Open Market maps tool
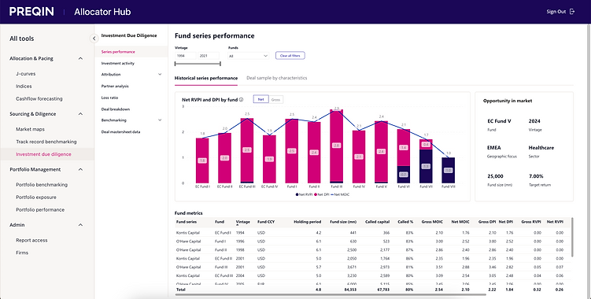The image size is (591, 299). [30, 129]
